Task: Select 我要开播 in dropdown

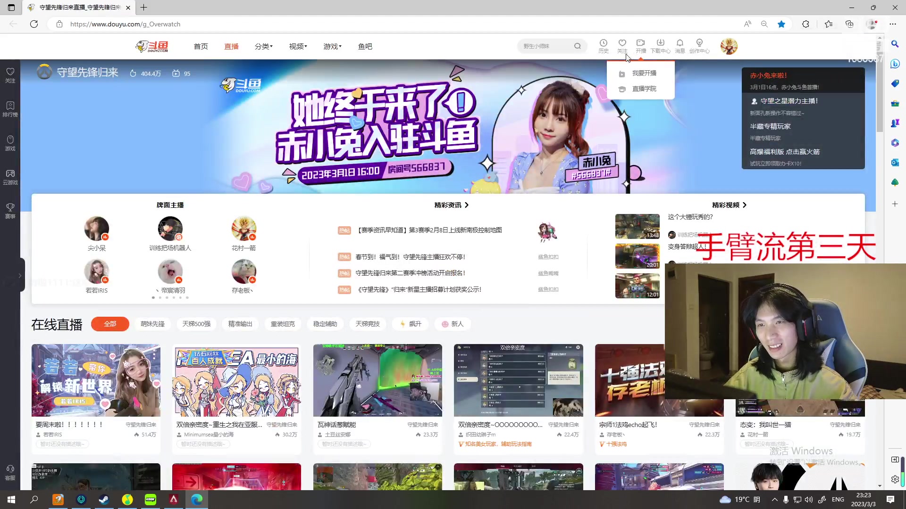Action: [640, 73]
